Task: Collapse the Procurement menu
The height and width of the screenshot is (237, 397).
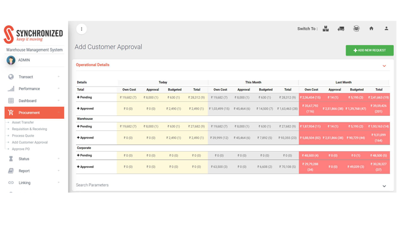Action: [x=59, y=112]
